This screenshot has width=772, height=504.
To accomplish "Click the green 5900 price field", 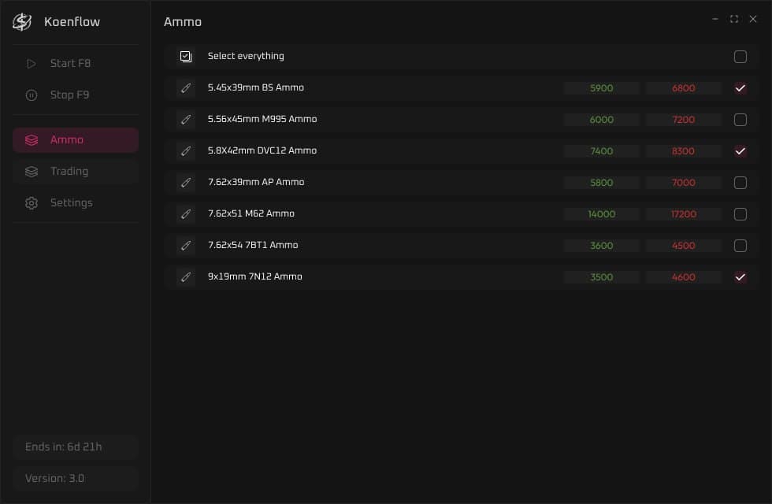I will point(602,88).
